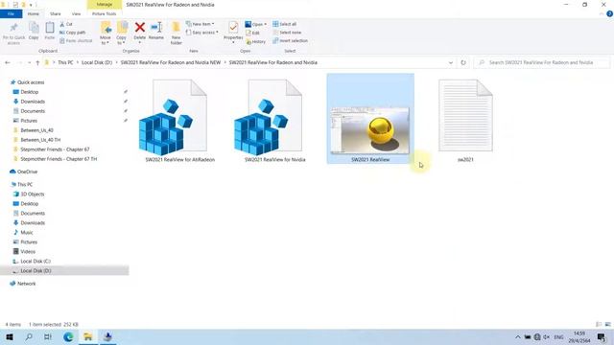Click File Explorer taskbar icon
Image resolution: width=614 pixels, height=345 pixels.
click(88, 336)
